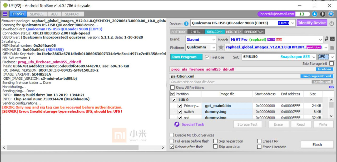Click the patch0.xml drop file field

(x=252, y=82)
